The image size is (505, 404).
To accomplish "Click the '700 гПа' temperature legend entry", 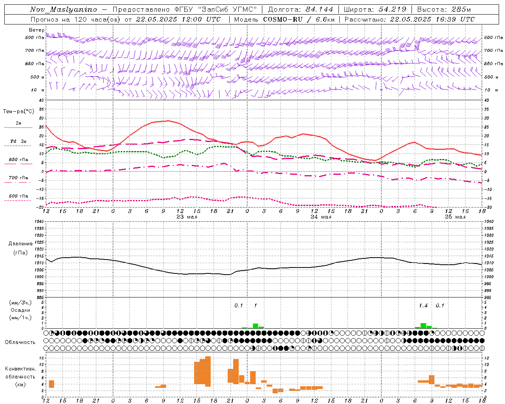I will [x=19, y=178].
